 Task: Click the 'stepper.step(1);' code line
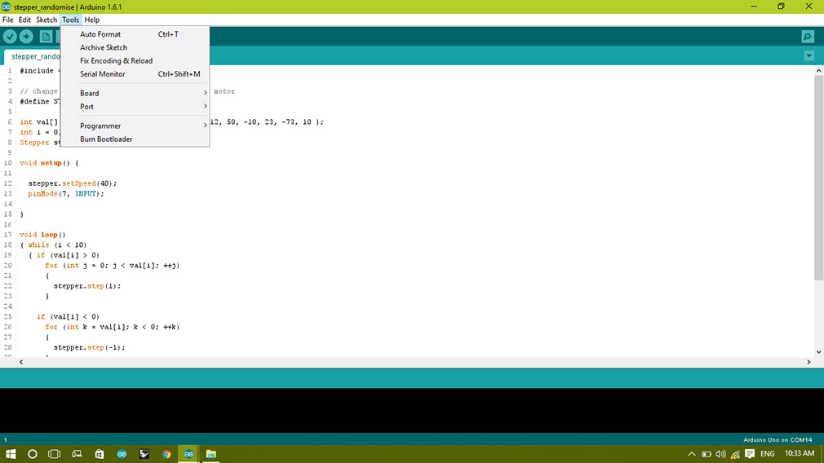87,286
